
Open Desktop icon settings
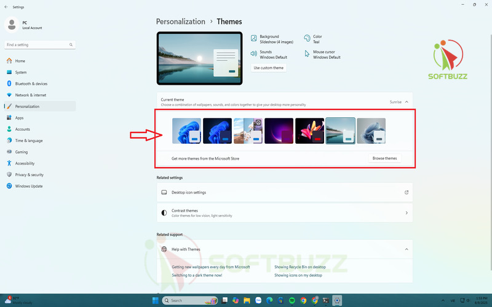tap(285, 192)
